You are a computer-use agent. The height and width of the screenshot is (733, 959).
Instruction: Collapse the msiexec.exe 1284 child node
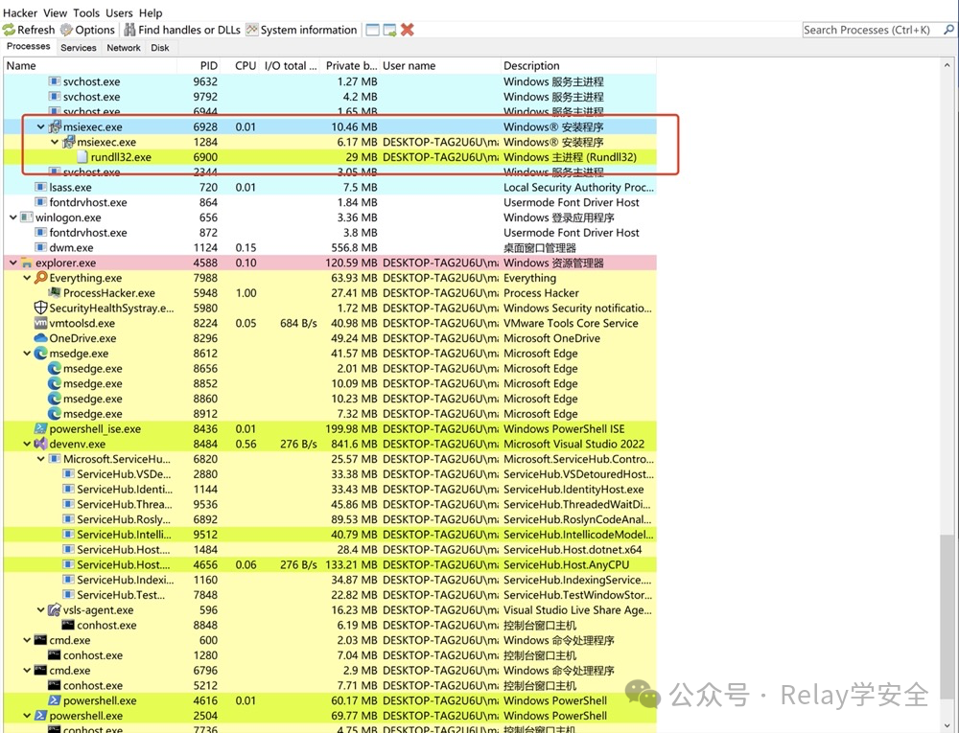click(x=55, y=142)
